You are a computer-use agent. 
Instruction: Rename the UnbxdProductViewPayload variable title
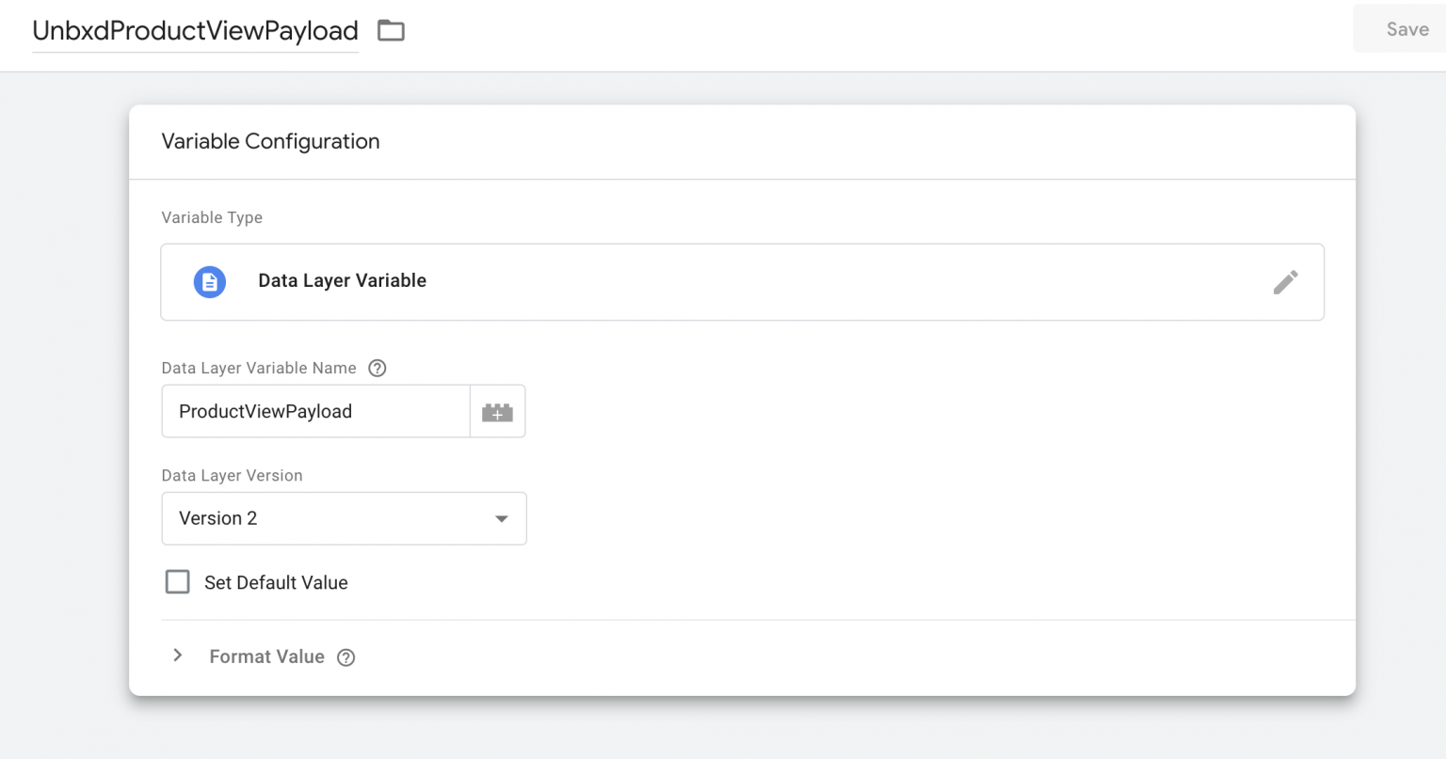click(x=195, y=31)
